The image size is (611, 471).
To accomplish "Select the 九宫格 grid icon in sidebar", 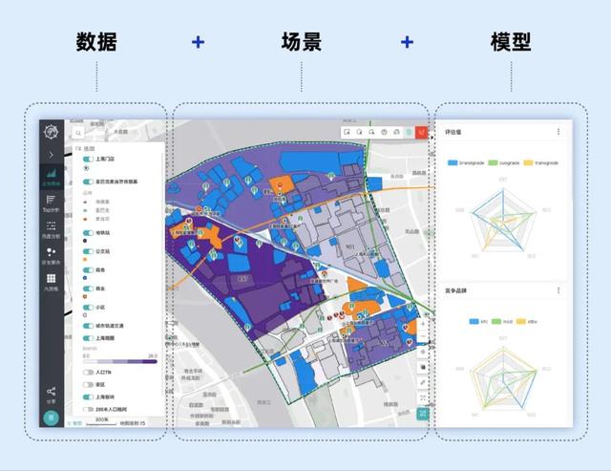I will (x=51, y=283).
